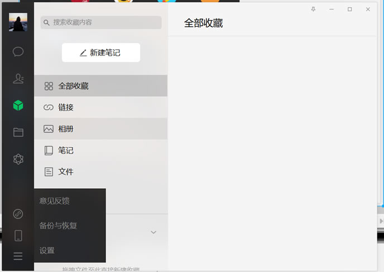The image size is (384, 272).
Task: Select 笔记 category
Action: (100, 150)
